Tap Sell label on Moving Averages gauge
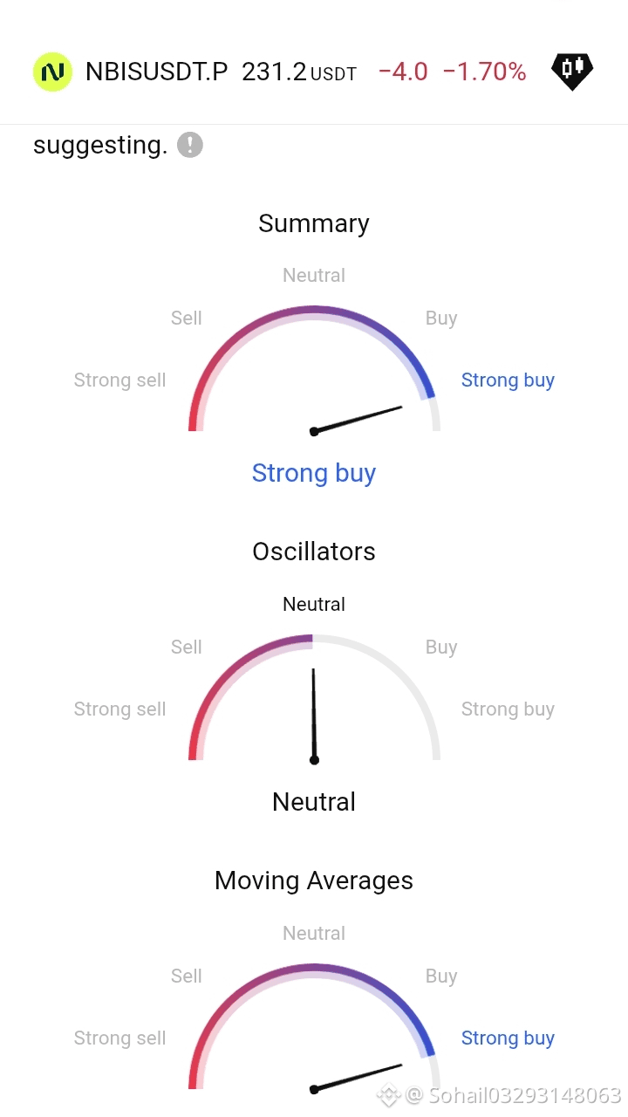Image resolution: width=628 pixels, height=1117 pixels. (187, 976)
